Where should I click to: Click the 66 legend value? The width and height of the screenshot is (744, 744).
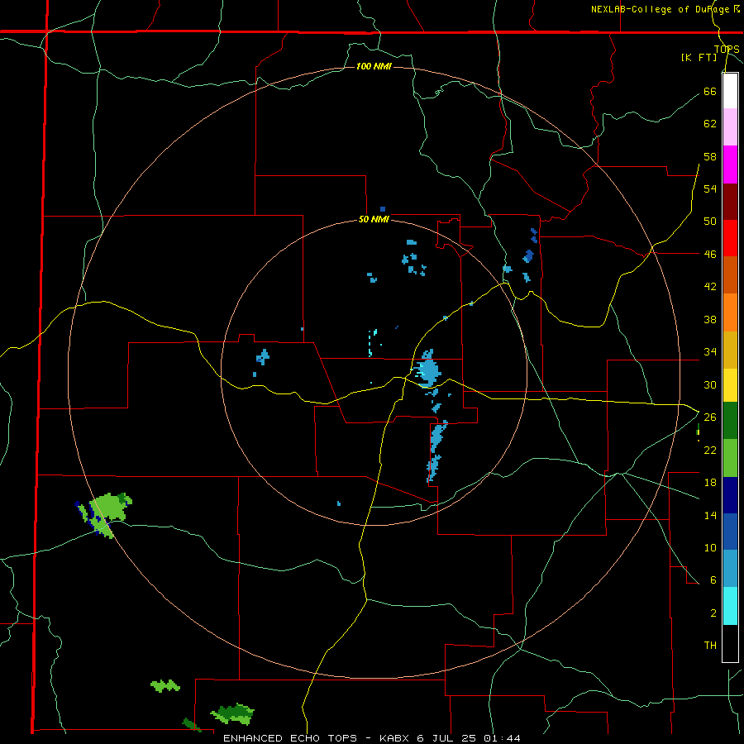point(710,91)
